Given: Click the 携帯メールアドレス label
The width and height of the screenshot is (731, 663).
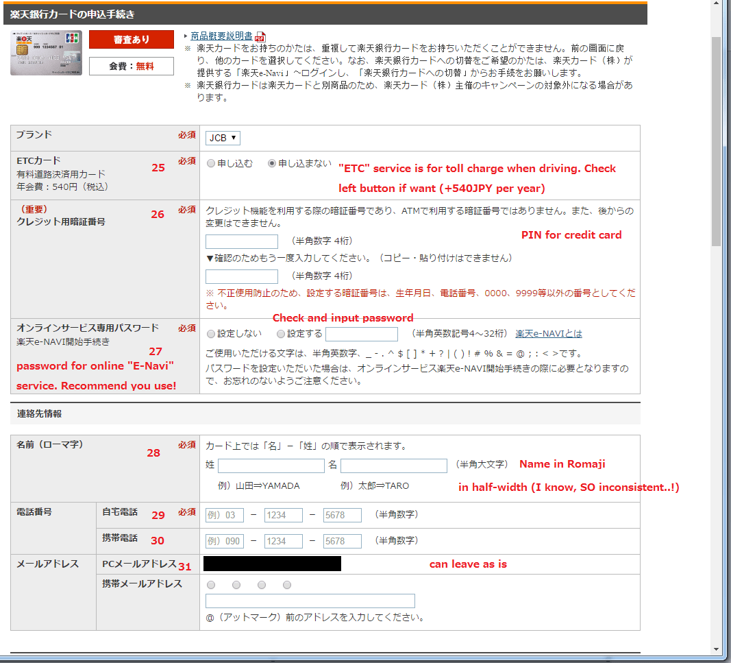Looking at the screenshot, I should pyautogui.click(x=143, y=583).
